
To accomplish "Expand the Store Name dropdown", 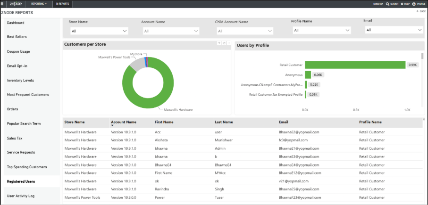I will [99, 31].
